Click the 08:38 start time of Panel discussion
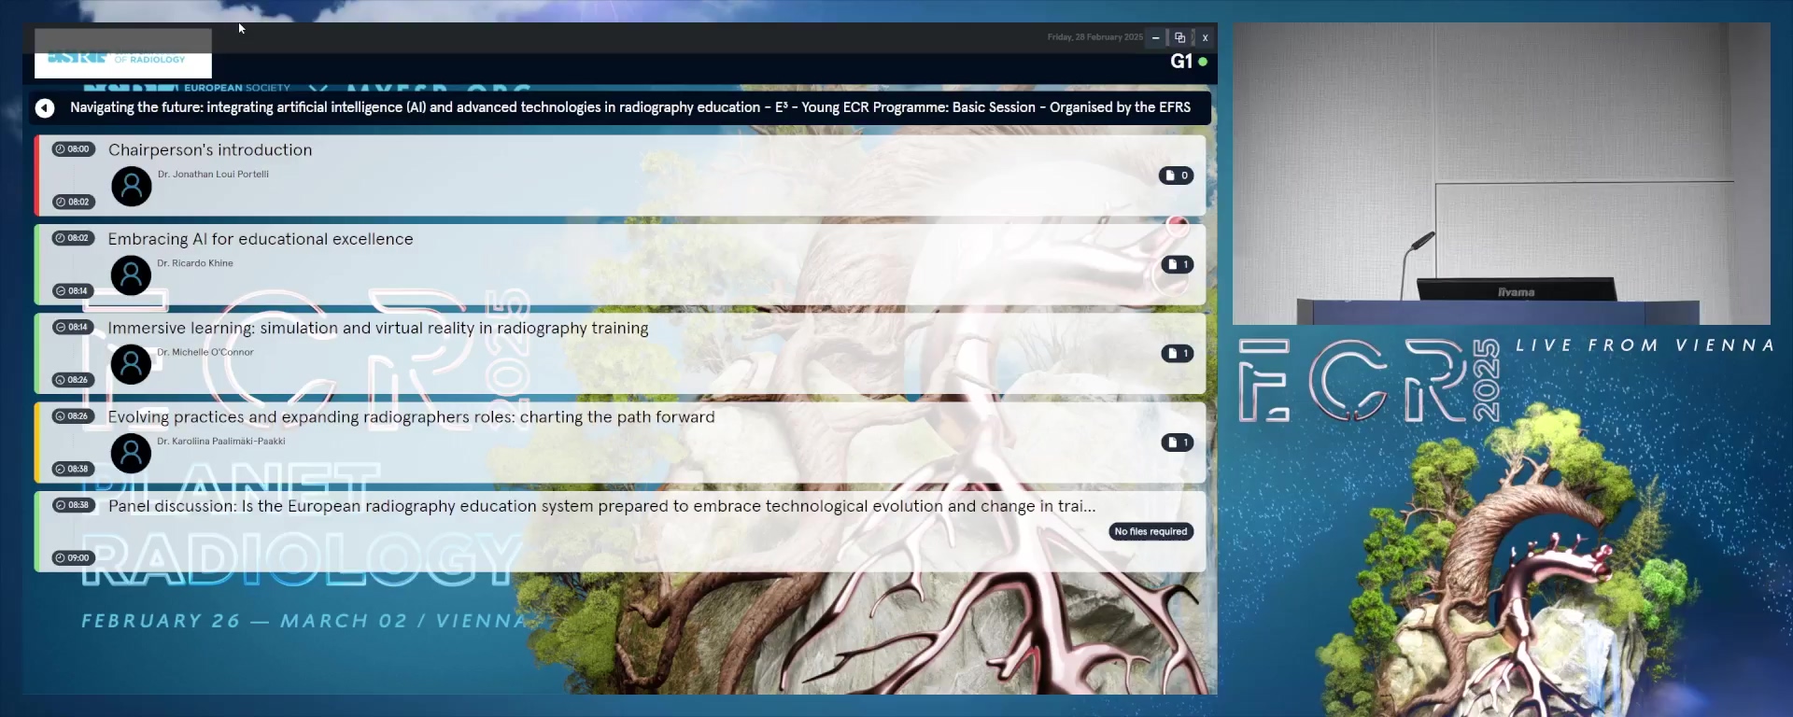The height and width of the screenshot is (717, 1793). tap(73, 505)
